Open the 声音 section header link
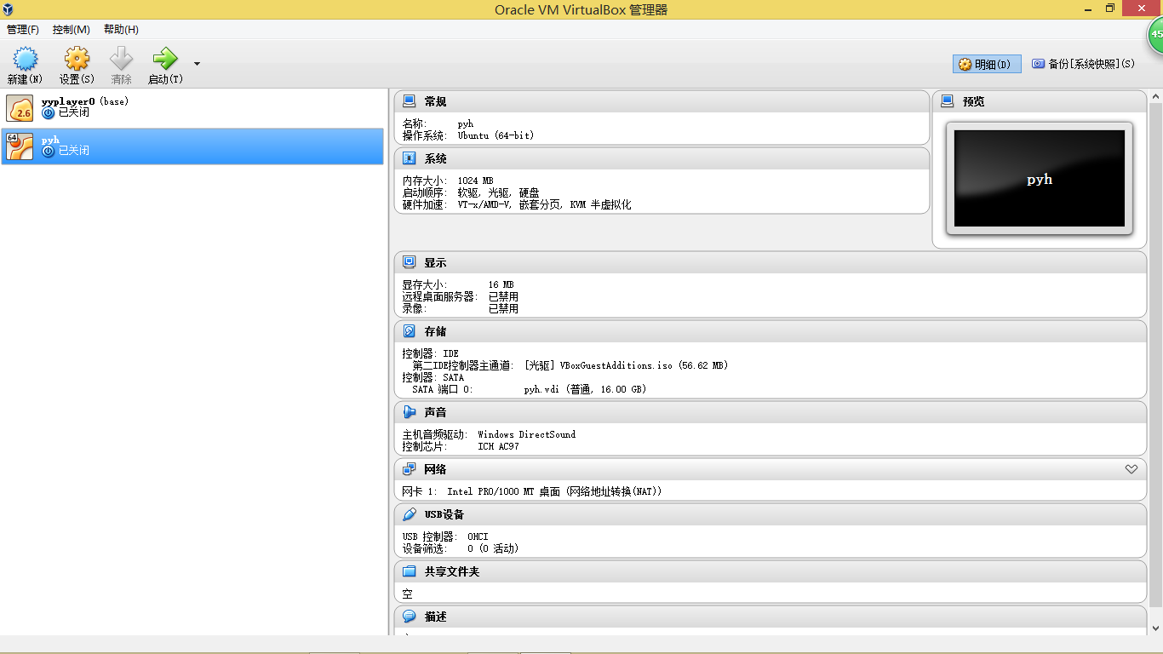 pos(435,412)
